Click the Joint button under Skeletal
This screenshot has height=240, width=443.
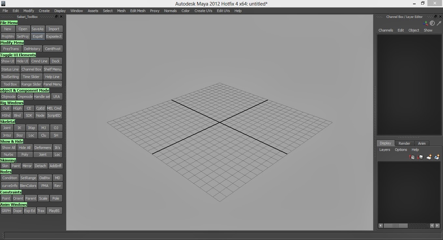[7, 128]
